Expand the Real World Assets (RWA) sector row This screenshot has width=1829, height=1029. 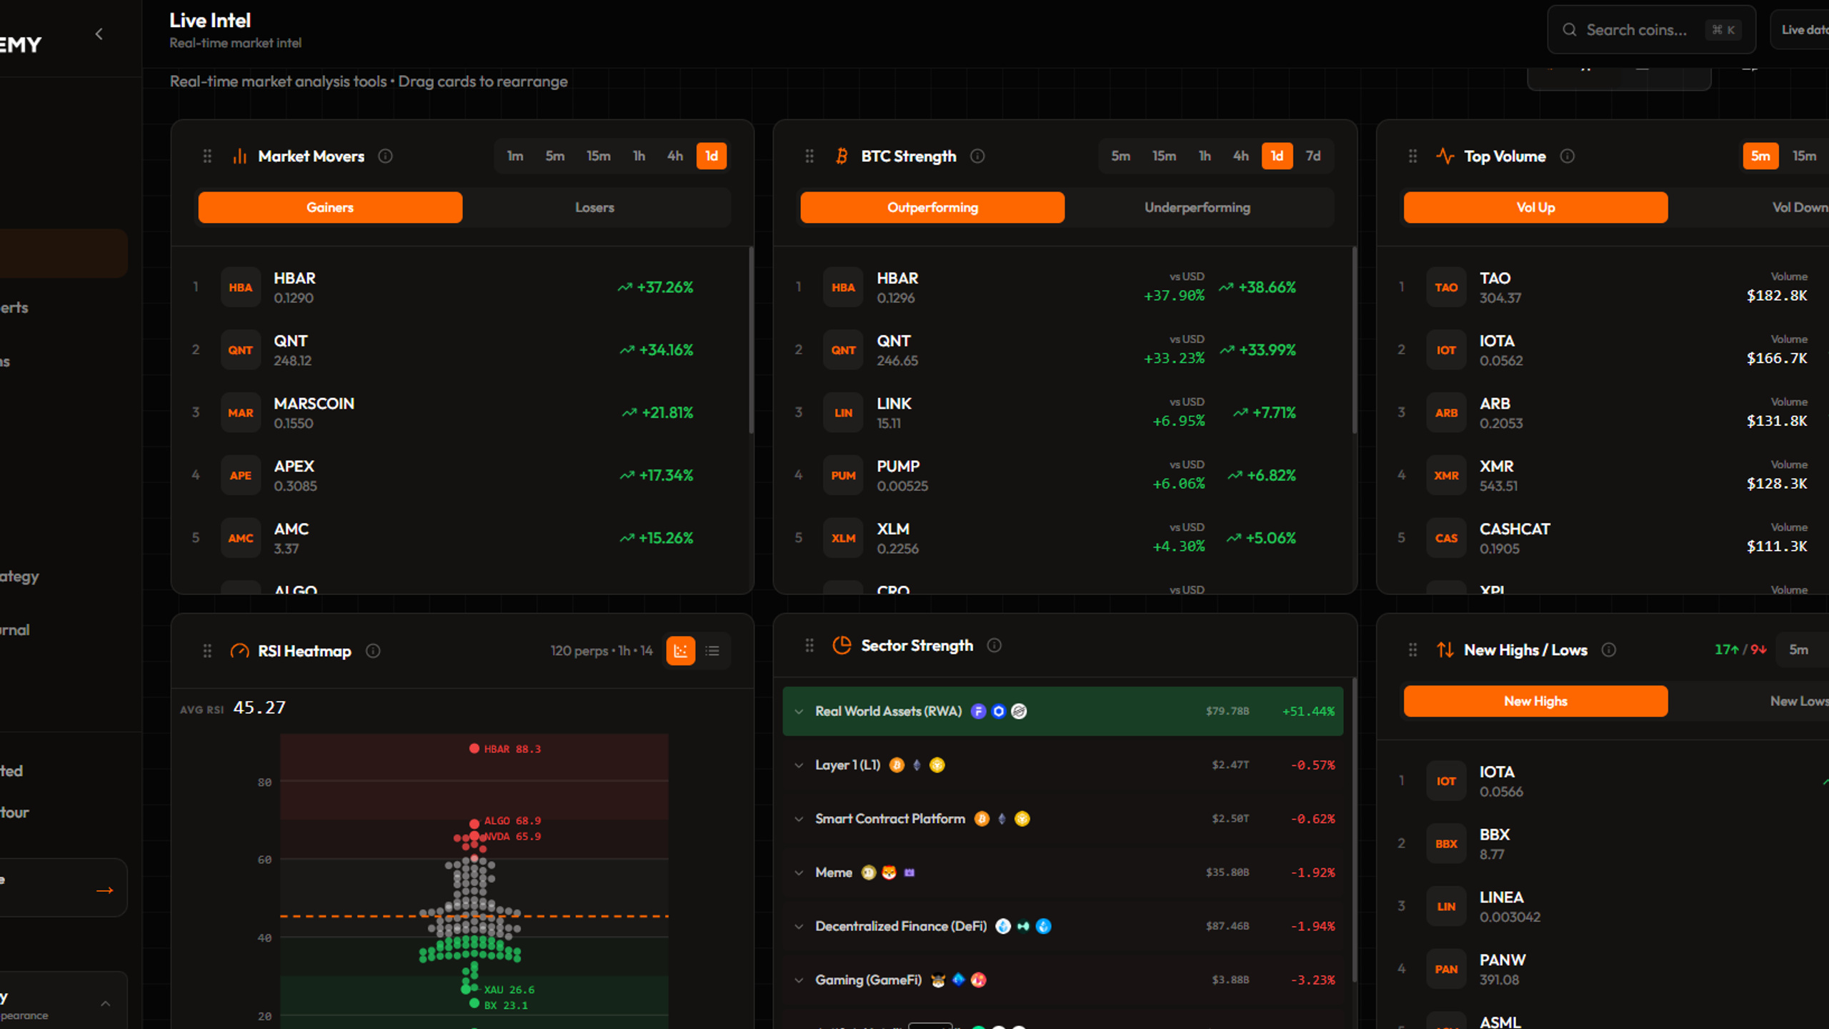pos(1063,711)
